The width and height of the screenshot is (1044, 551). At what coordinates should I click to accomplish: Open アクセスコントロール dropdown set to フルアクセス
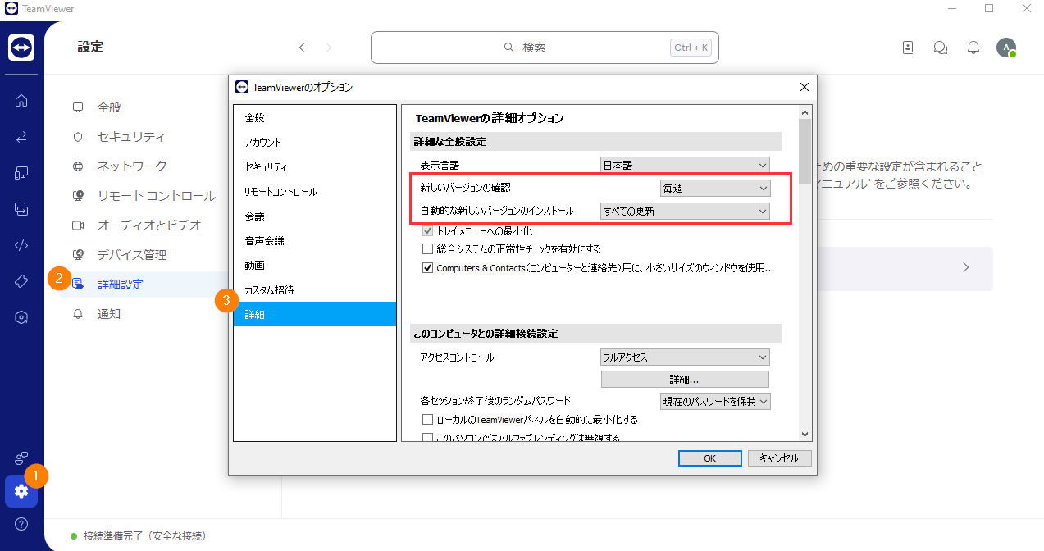click(x=685, y=357)
